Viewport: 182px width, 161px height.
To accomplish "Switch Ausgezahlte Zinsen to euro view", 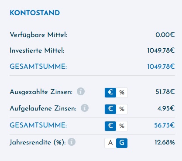I will click(110, 92).
